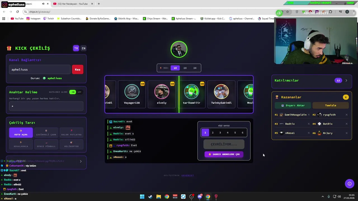The height and width of the screenshot is (201, 358).
Task: Remove winner Redtix from Kazananlar
Action: 309,124
